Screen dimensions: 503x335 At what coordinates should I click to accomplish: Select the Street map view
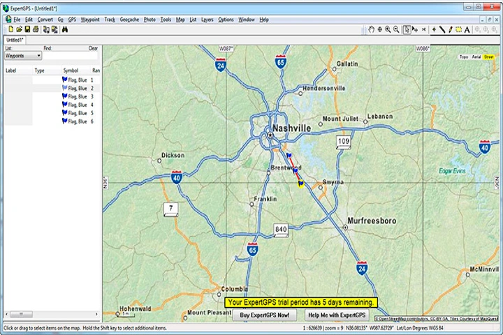click(x=488, y=57)
